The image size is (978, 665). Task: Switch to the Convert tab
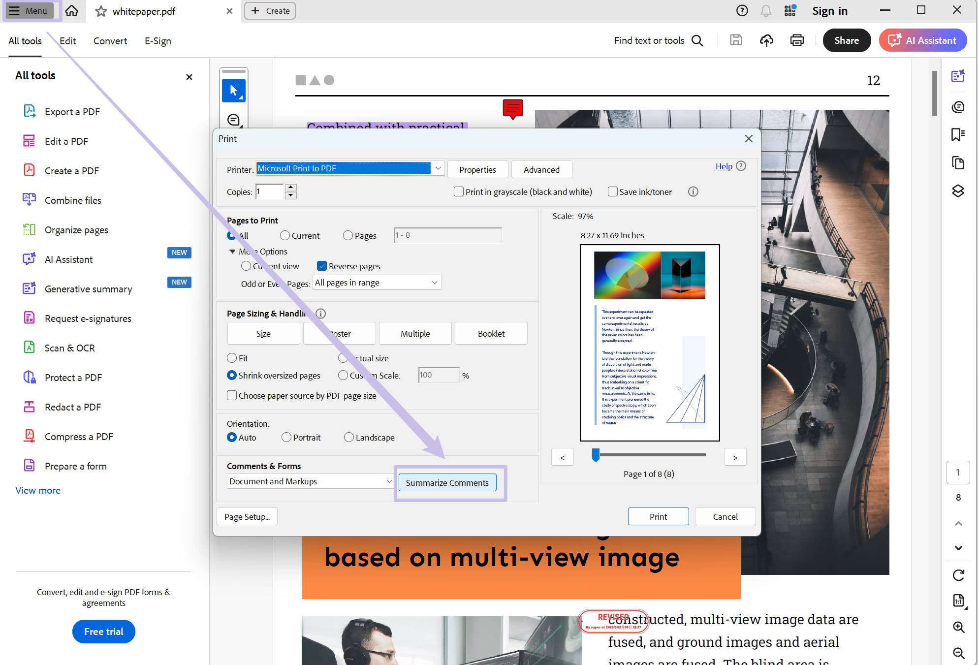pos(110,41)
